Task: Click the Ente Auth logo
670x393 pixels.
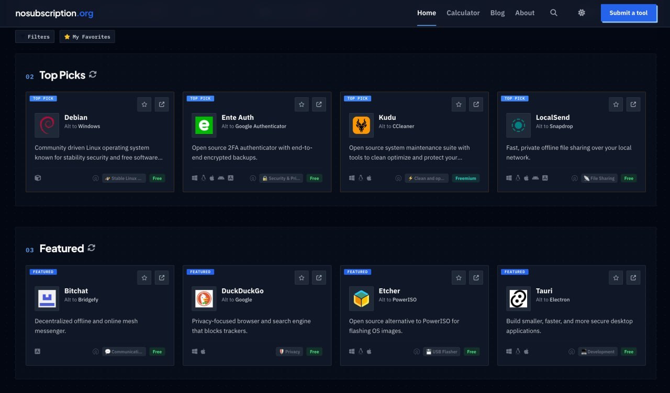Action: coord(204,126)
